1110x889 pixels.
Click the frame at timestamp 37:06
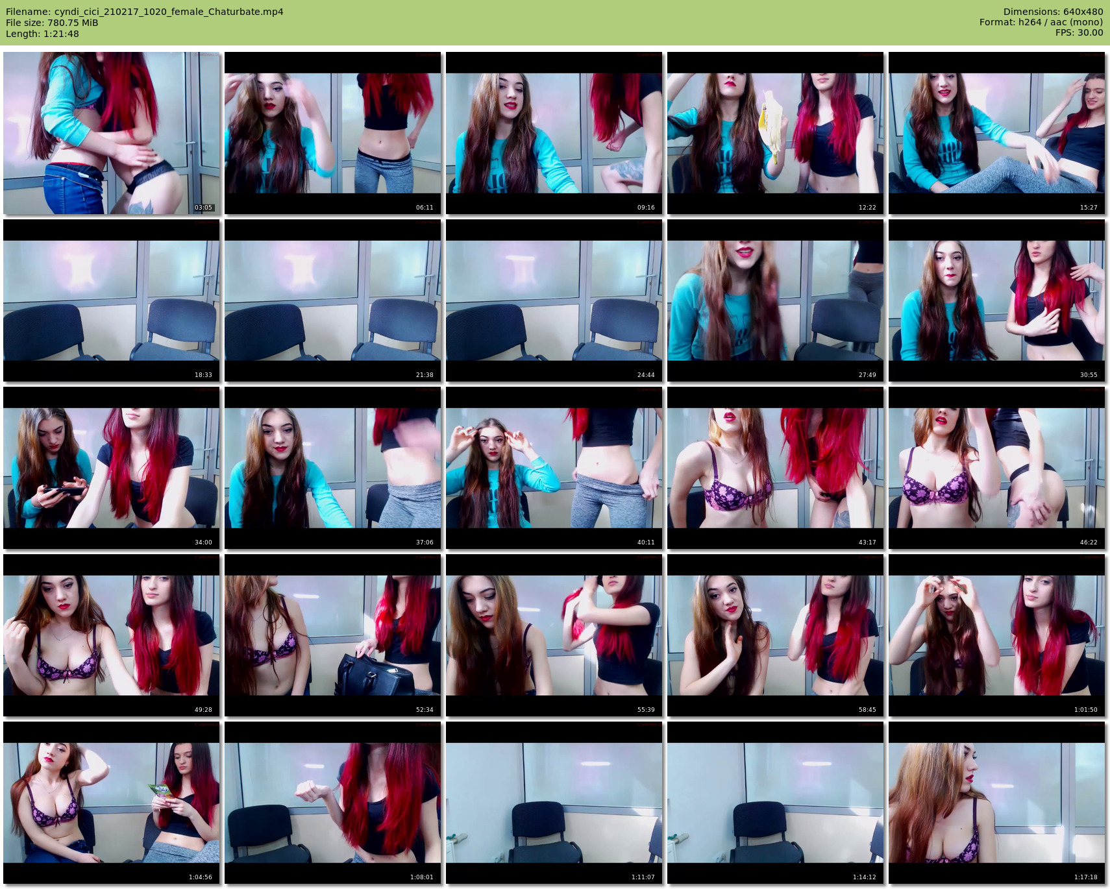[x=333, y=468]
